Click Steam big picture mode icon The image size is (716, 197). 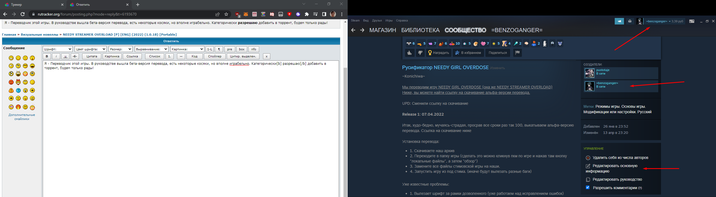point(692,21)
